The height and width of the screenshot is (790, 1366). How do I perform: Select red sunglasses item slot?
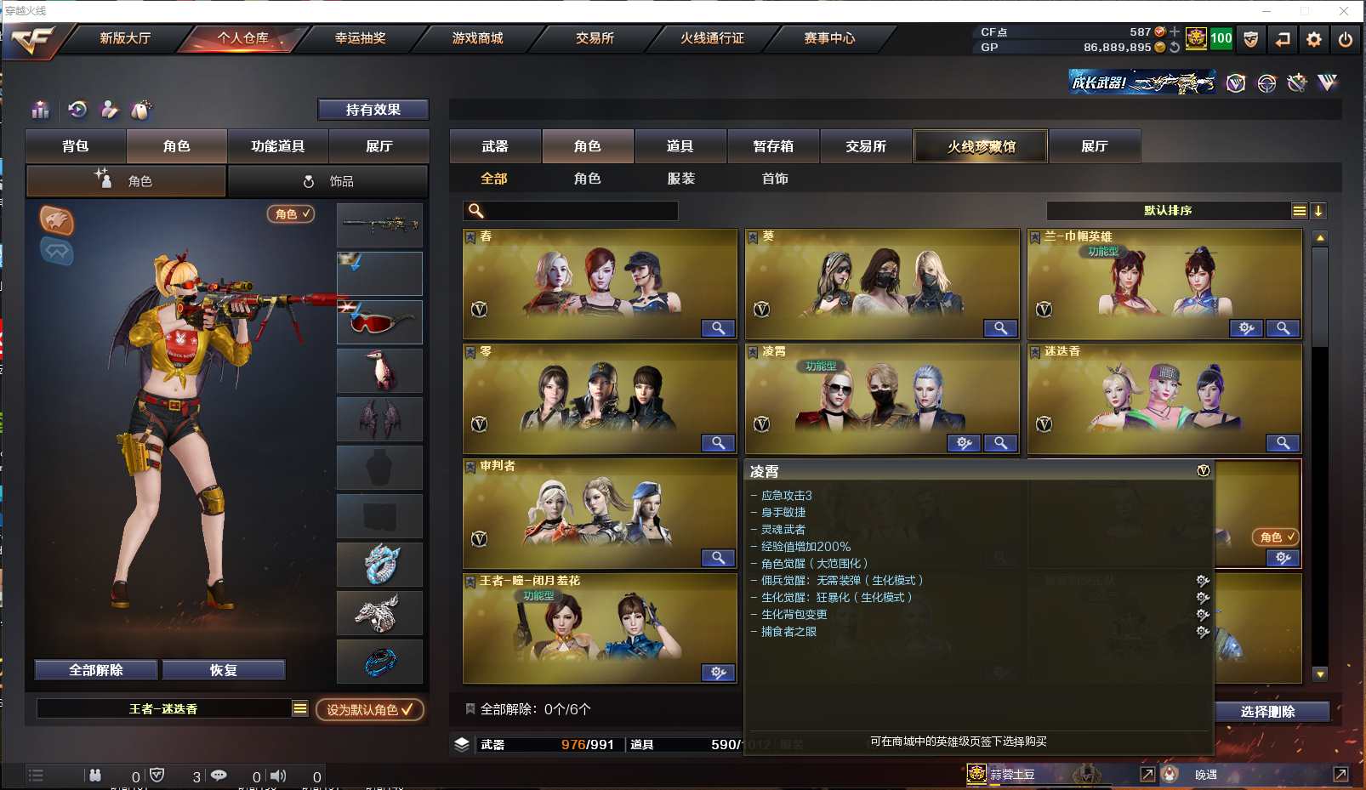coord(379,321)
